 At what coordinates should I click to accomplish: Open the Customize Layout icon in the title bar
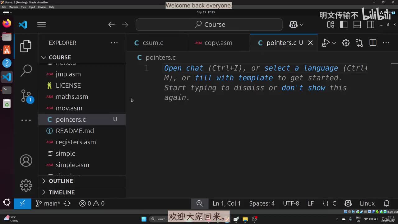[x=331, y=25]
